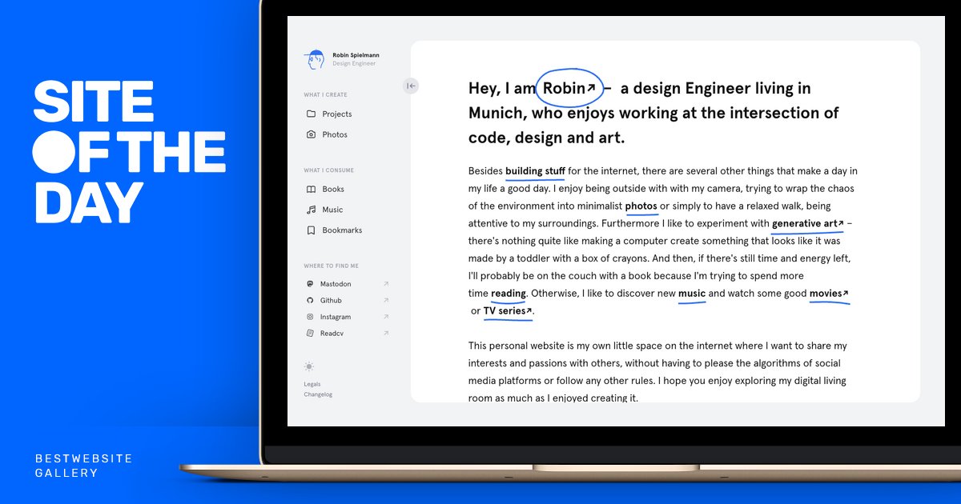Viewport: 961px width, 504px height.
Task: Collapse the sidebar with the arrow button
Action: click(x=411, y=85)
